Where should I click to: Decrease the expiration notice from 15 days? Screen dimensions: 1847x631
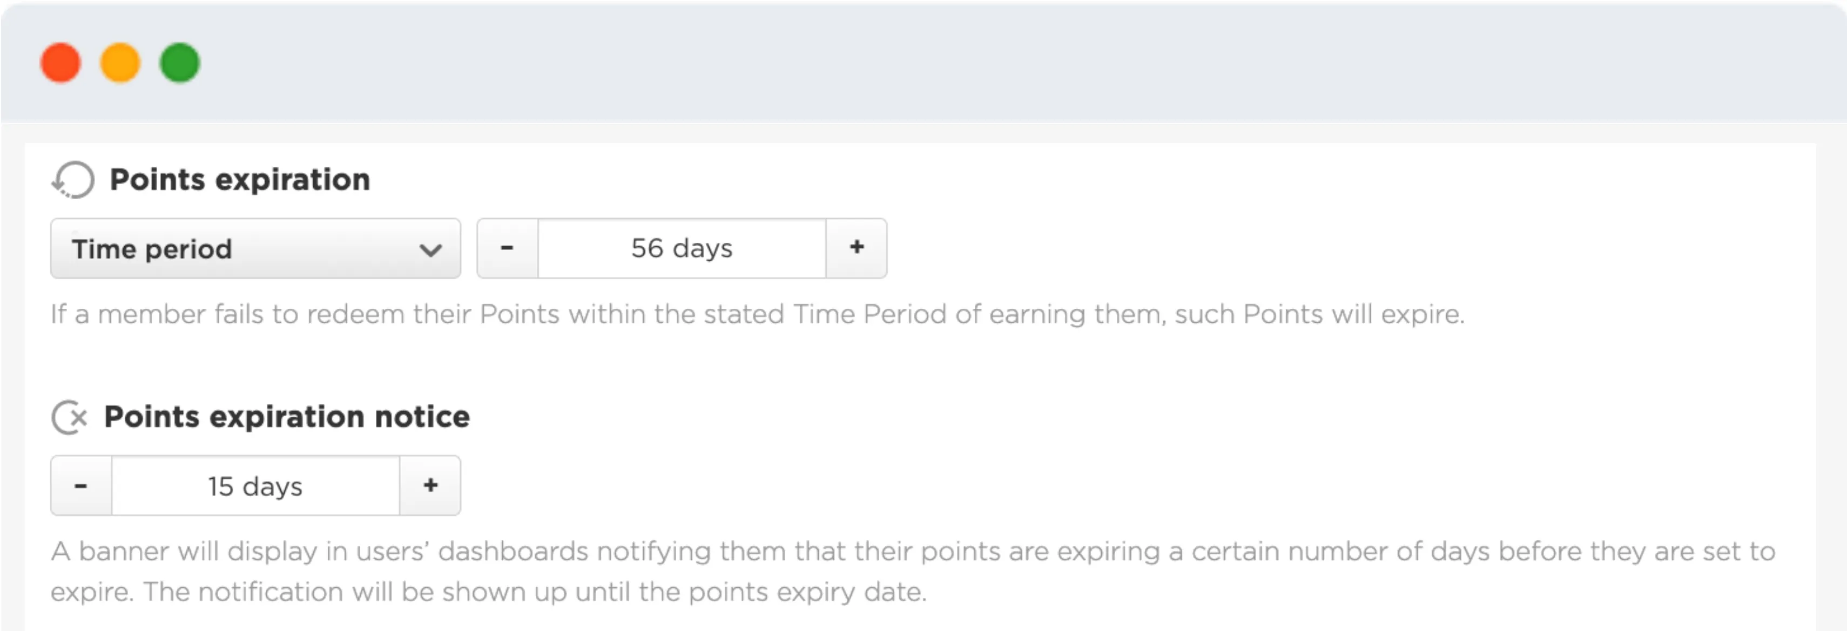click(x=81, y=486)
